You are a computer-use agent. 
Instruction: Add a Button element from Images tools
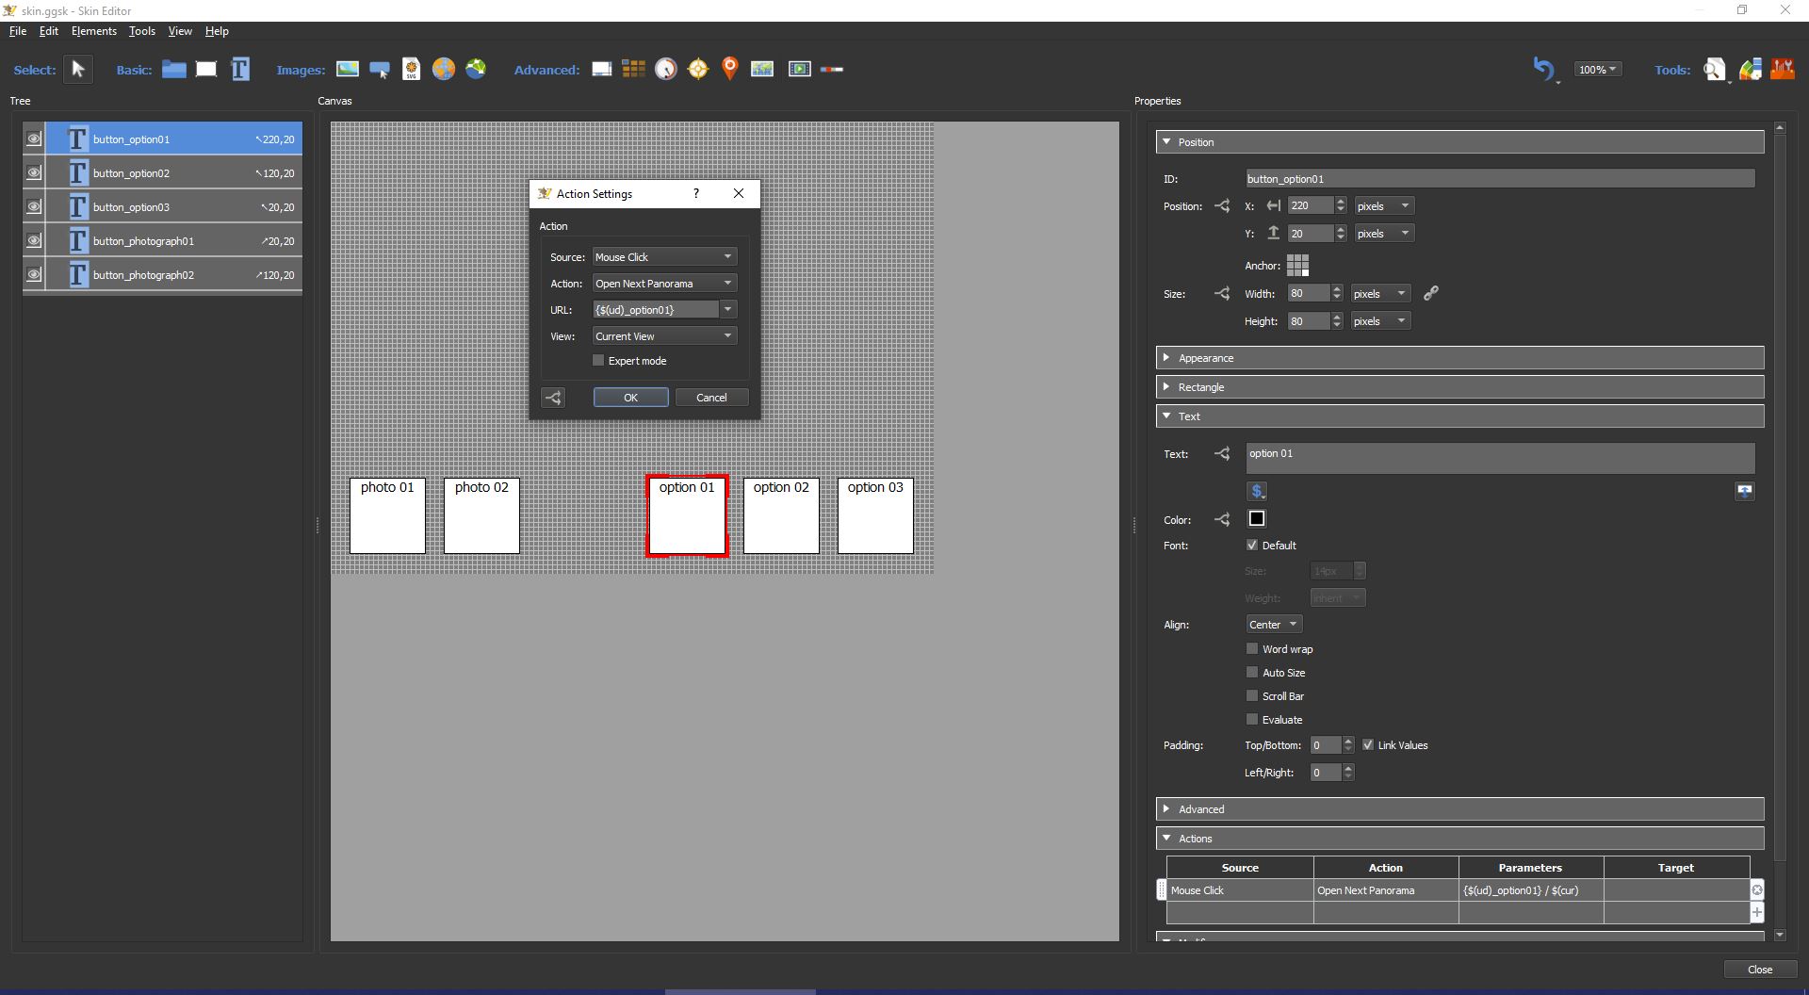(380, 69)
